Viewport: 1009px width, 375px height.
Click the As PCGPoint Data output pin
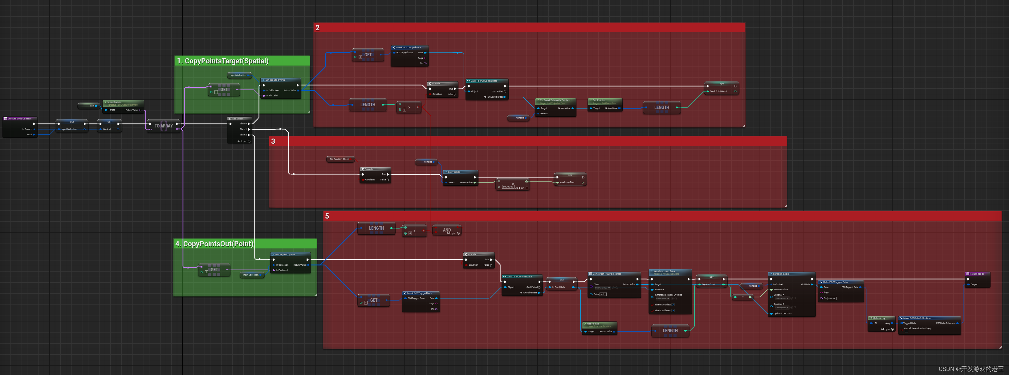539,293
